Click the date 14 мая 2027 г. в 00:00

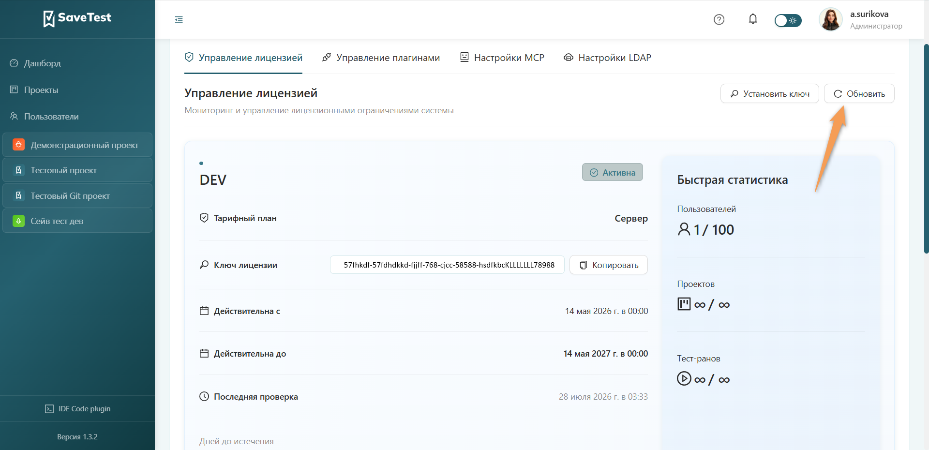606,354
